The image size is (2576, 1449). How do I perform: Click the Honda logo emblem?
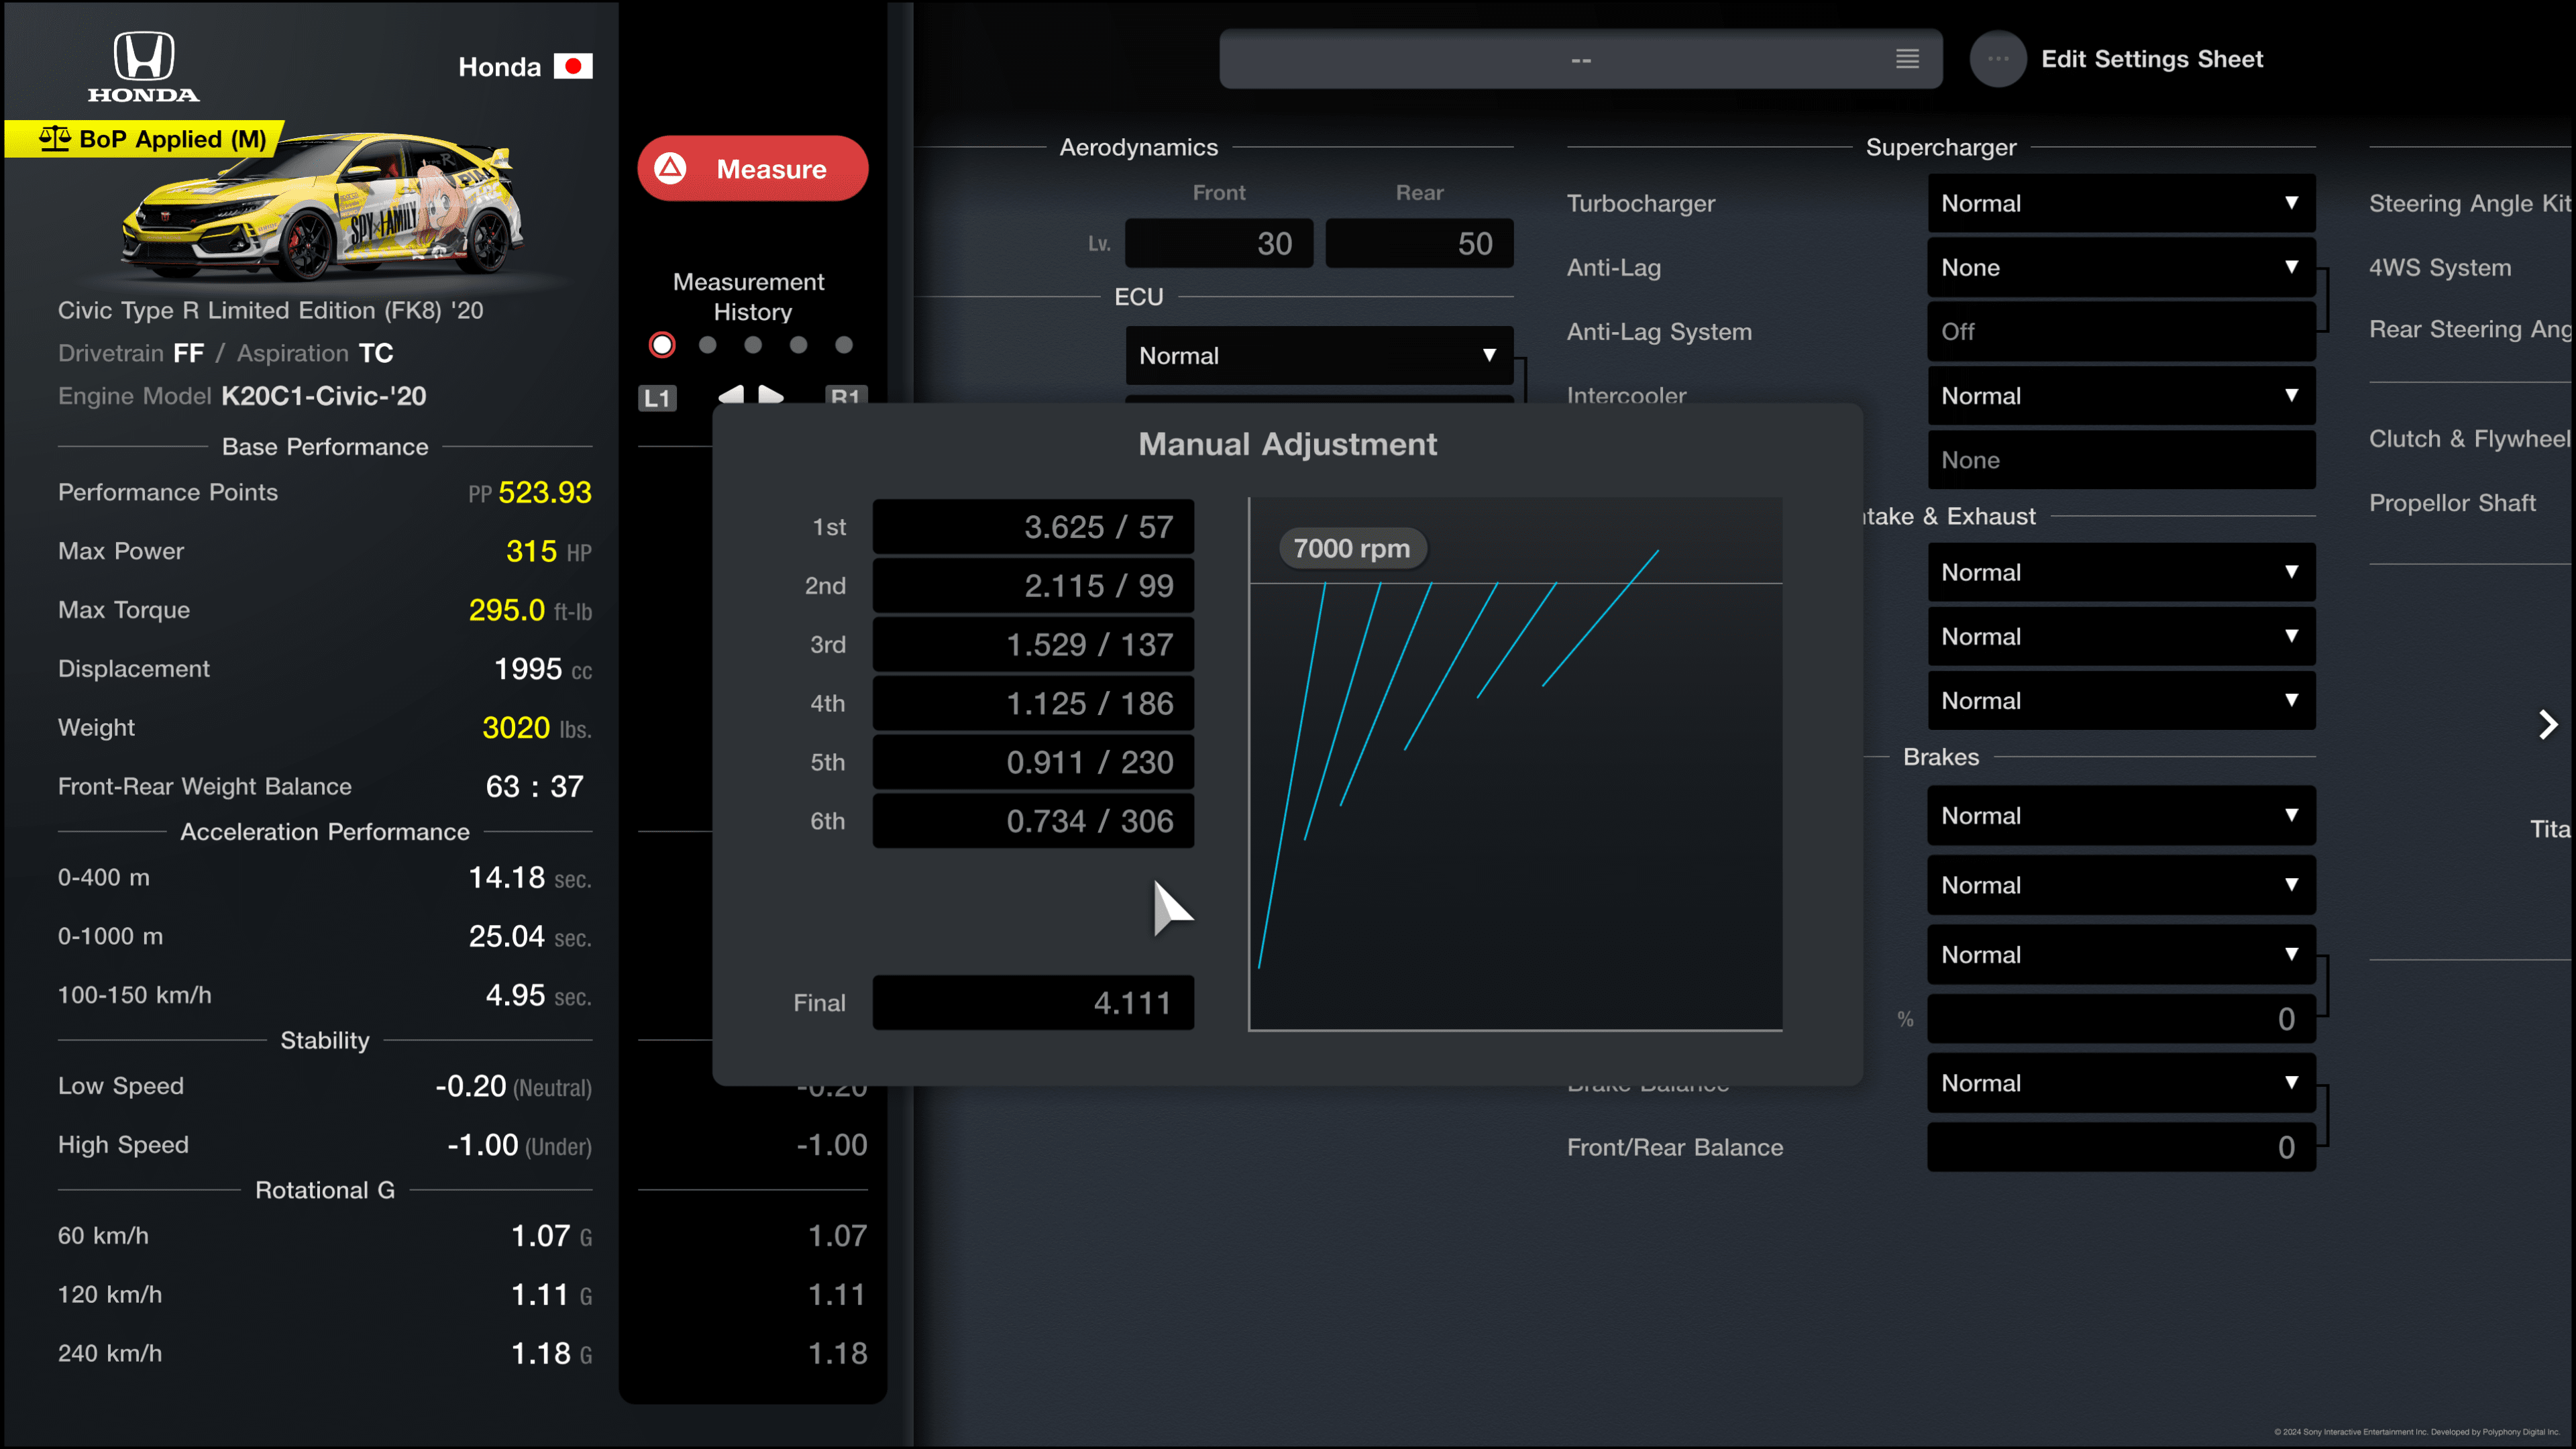click(144, 66)
